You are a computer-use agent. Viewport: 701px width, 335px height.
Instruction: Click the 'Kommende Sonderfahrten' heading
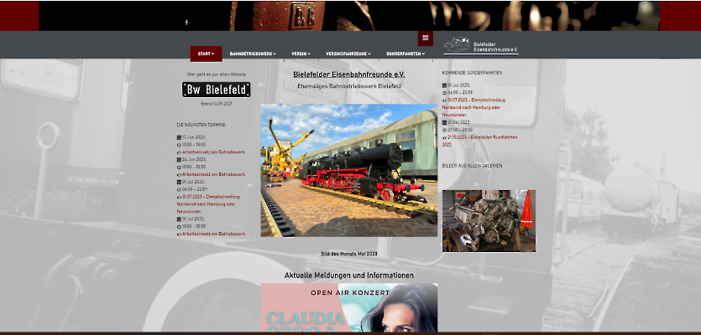[472, 73]
